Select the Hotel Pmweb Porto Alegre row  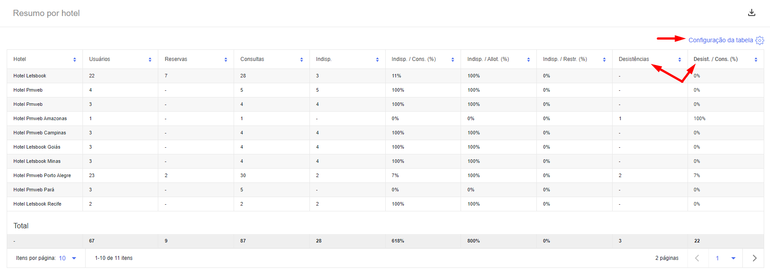click(385, 175)
